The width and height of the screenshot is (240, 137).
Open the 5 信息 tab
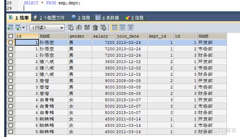tap(134, 18)
